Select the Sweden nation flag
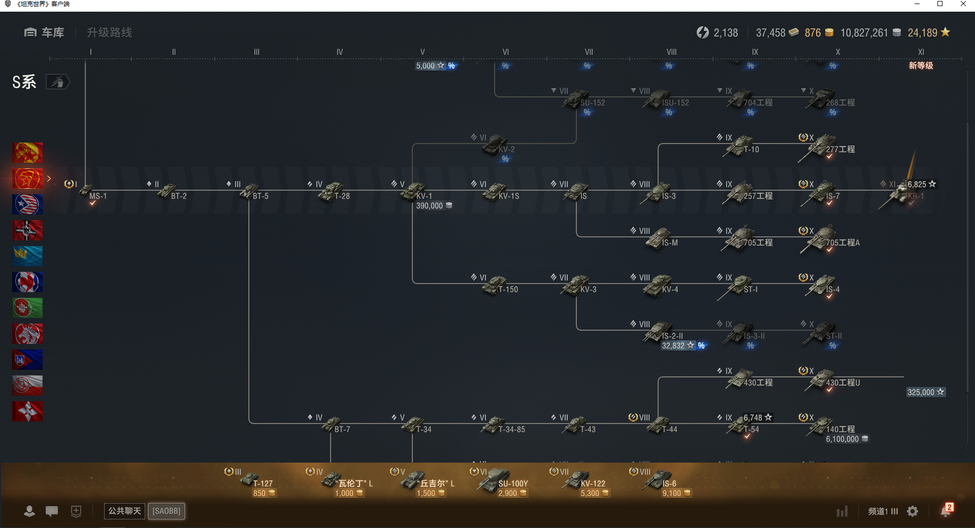 [x=27, y=256]
